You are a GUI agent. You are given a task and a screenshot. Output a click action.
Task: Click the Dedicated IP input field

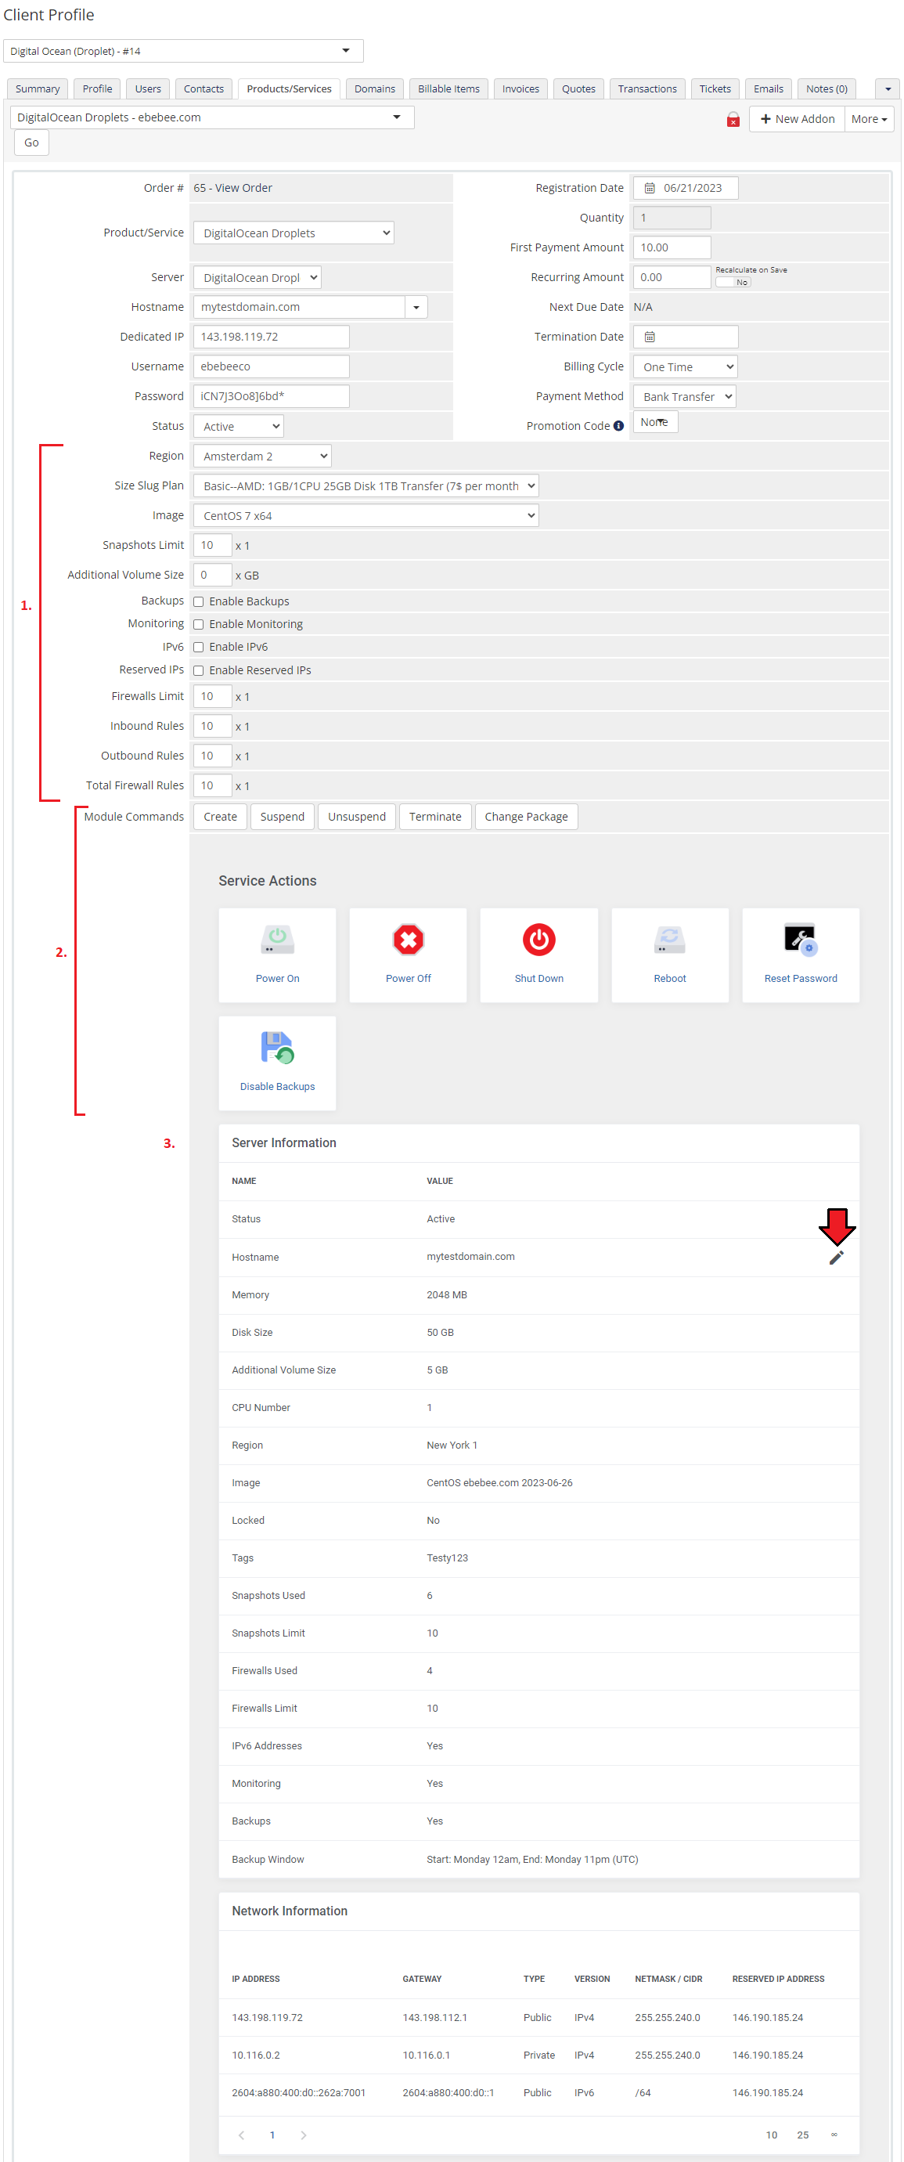coord(272,337)
